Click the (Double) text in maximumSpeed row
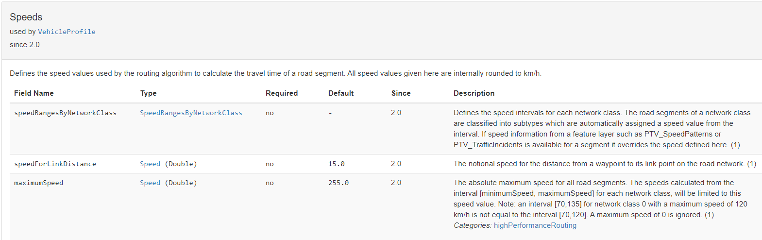 click(x=181, y=183)
